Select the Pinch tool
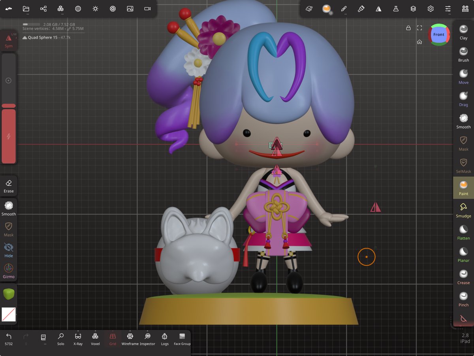 463,299
